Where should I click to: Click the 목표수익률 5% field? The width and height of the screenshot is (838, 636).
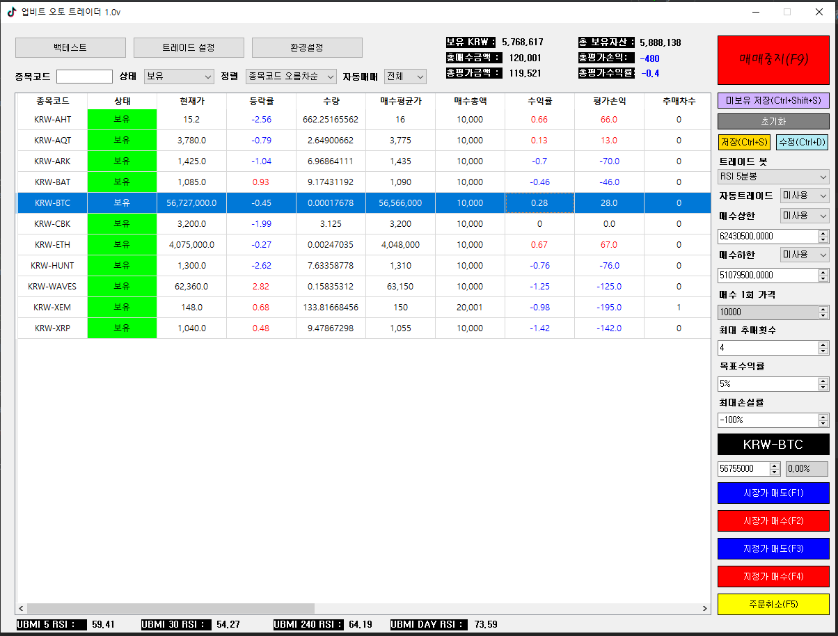tap(768, 384)
